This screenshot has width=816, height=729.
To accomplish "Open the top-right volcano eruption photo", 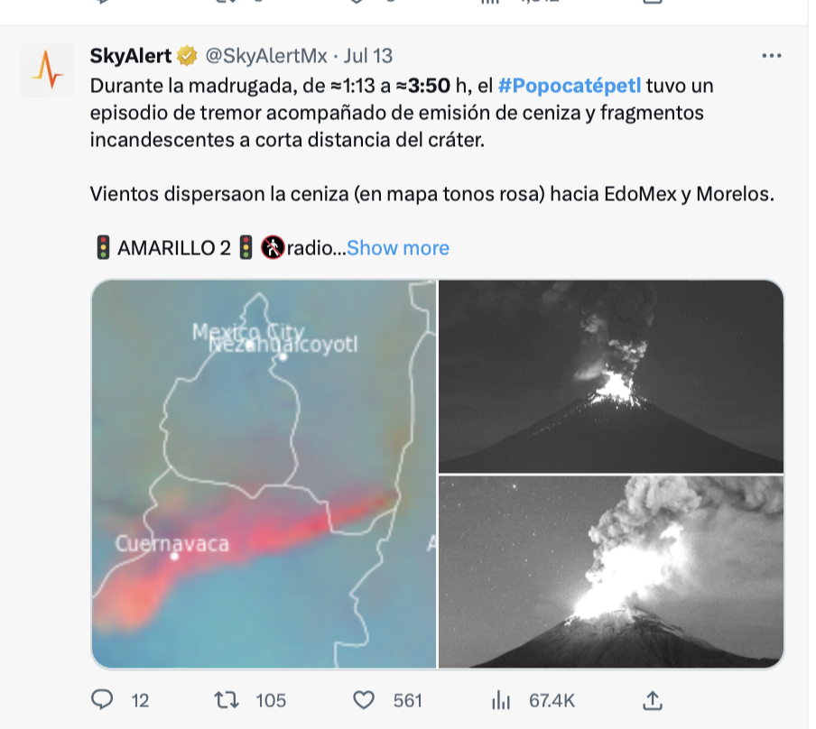I will point(611,376).
